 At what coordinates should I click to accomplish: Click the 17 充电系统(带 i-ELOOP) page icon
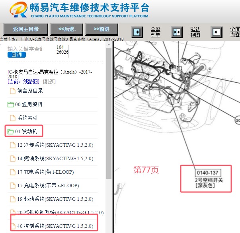(13, 172)
